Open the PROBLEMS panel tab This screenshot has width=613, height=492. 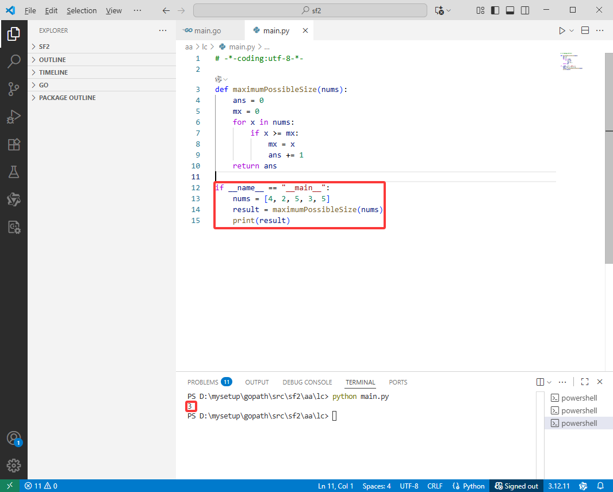[x=209, y=382]
